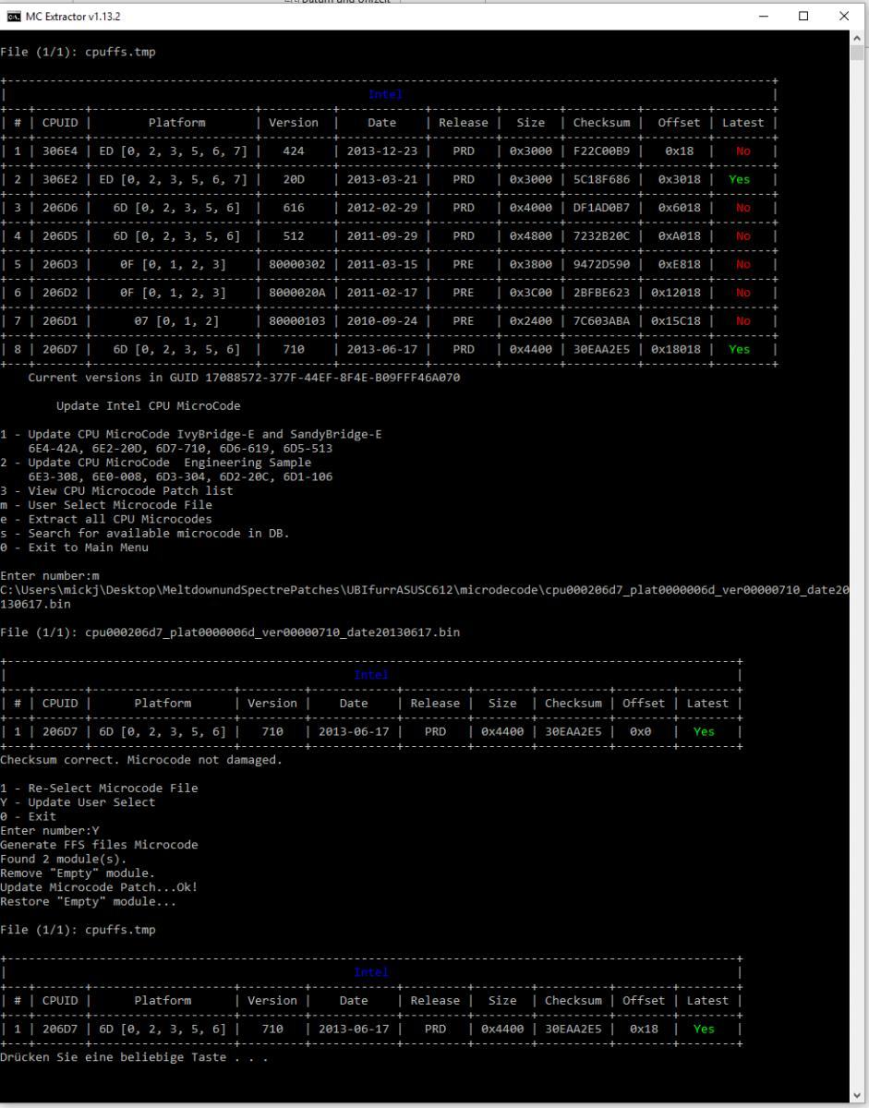Click 'Found 2 module(s).' line
The image size is (869, 1108).
64,859
